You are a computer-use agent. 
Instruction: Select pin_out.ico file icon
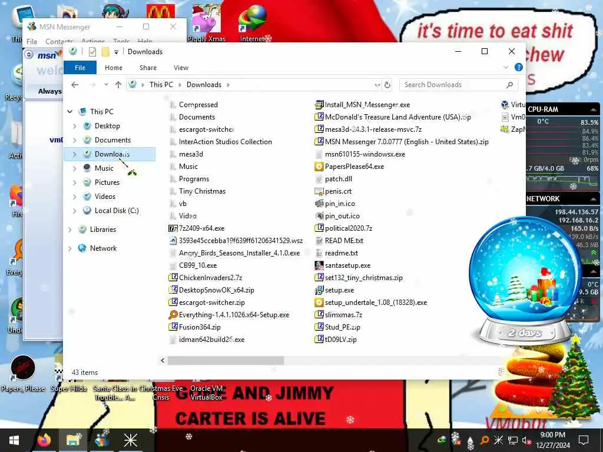click(319, 215)
